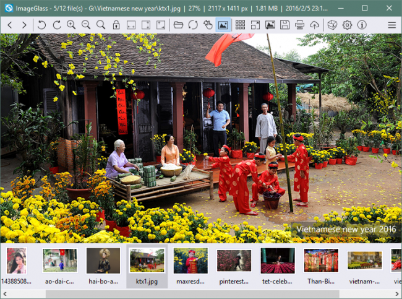Rotate image clockwise

(x=57, y=25)
